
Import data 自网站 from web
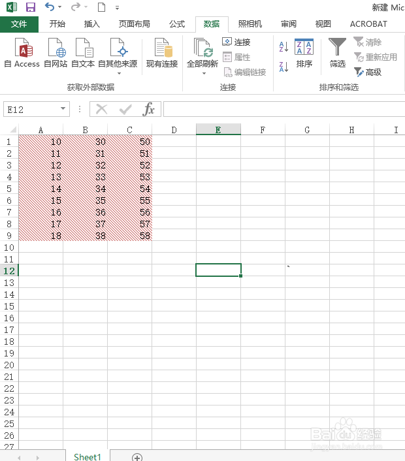(x=56, y=53)
